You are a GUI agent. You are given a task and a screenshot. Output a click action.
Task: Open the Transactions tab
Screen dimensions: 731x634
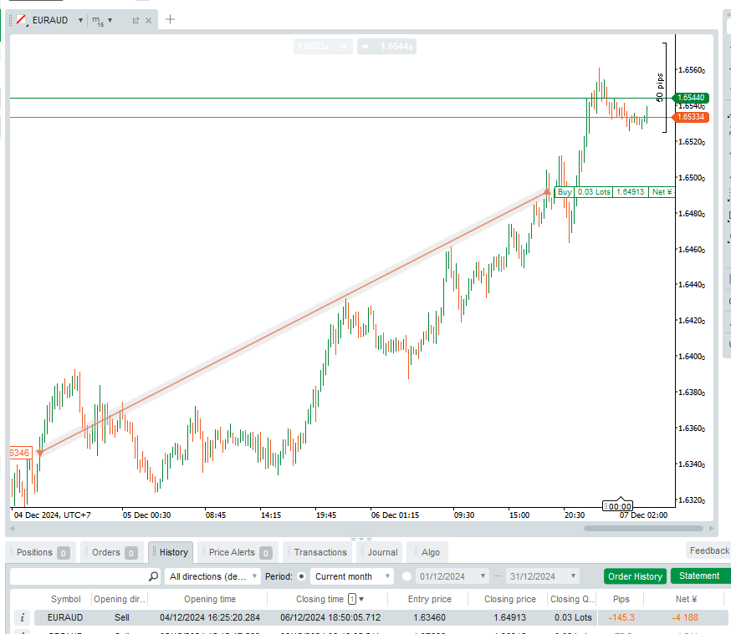coord(319,552)
